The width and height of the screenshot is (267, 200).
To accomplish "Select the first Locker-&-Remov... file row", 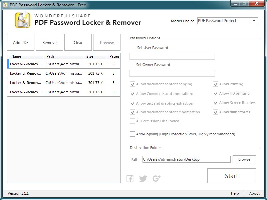I will (64, 64).
